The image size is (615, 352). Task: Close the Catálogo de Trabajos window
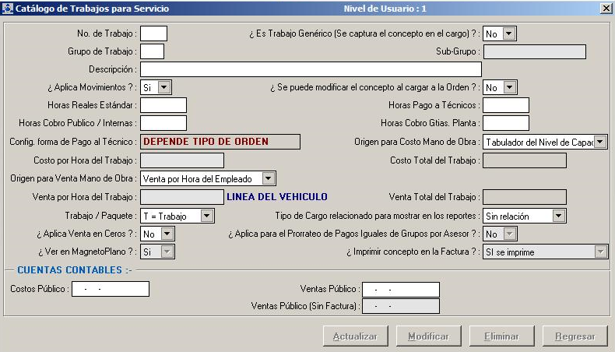606,8
